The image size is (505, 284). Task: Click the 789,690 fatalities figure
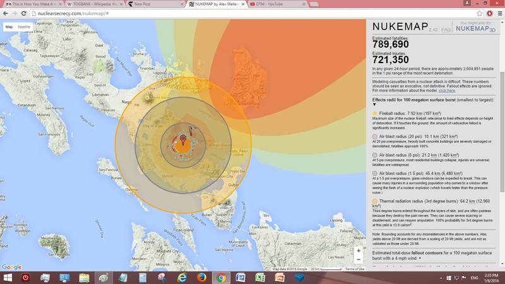tap(390, 44)
